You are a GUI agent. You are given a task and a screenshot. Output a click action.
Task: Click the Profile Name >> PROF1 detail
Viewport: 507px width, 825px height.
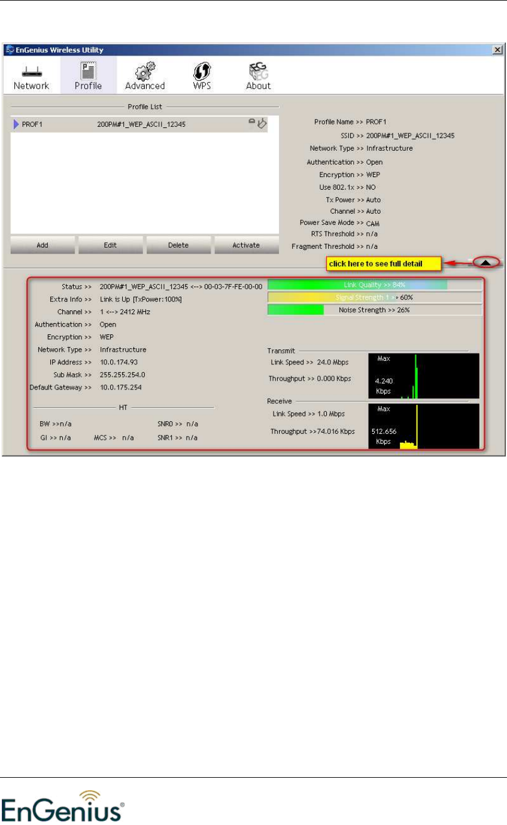click(x=351, y=122)
